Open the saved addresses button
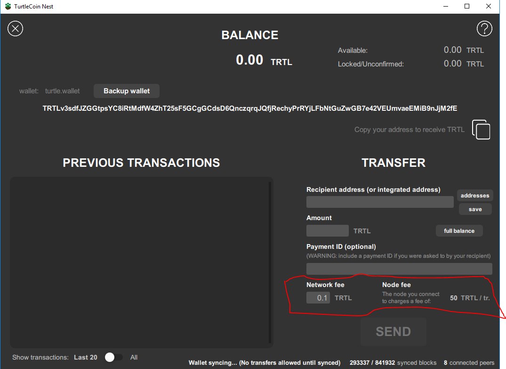 [474, 196]
